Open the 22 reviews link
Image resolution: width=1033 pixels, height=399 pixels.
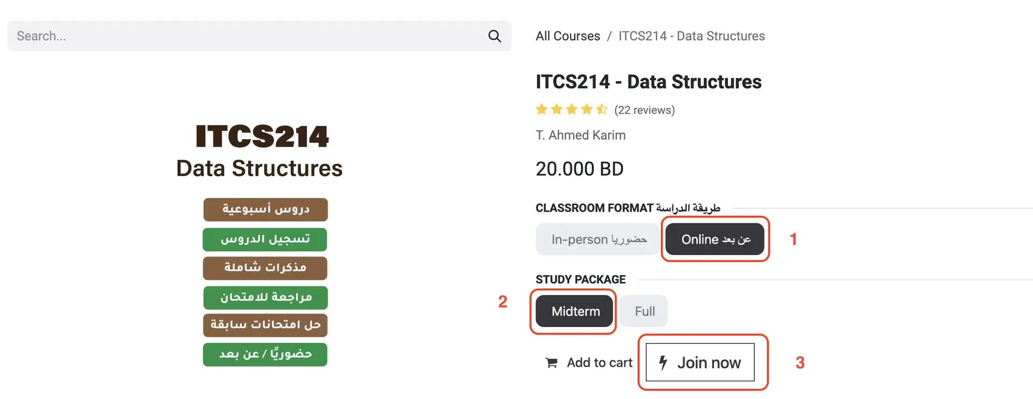645,110
